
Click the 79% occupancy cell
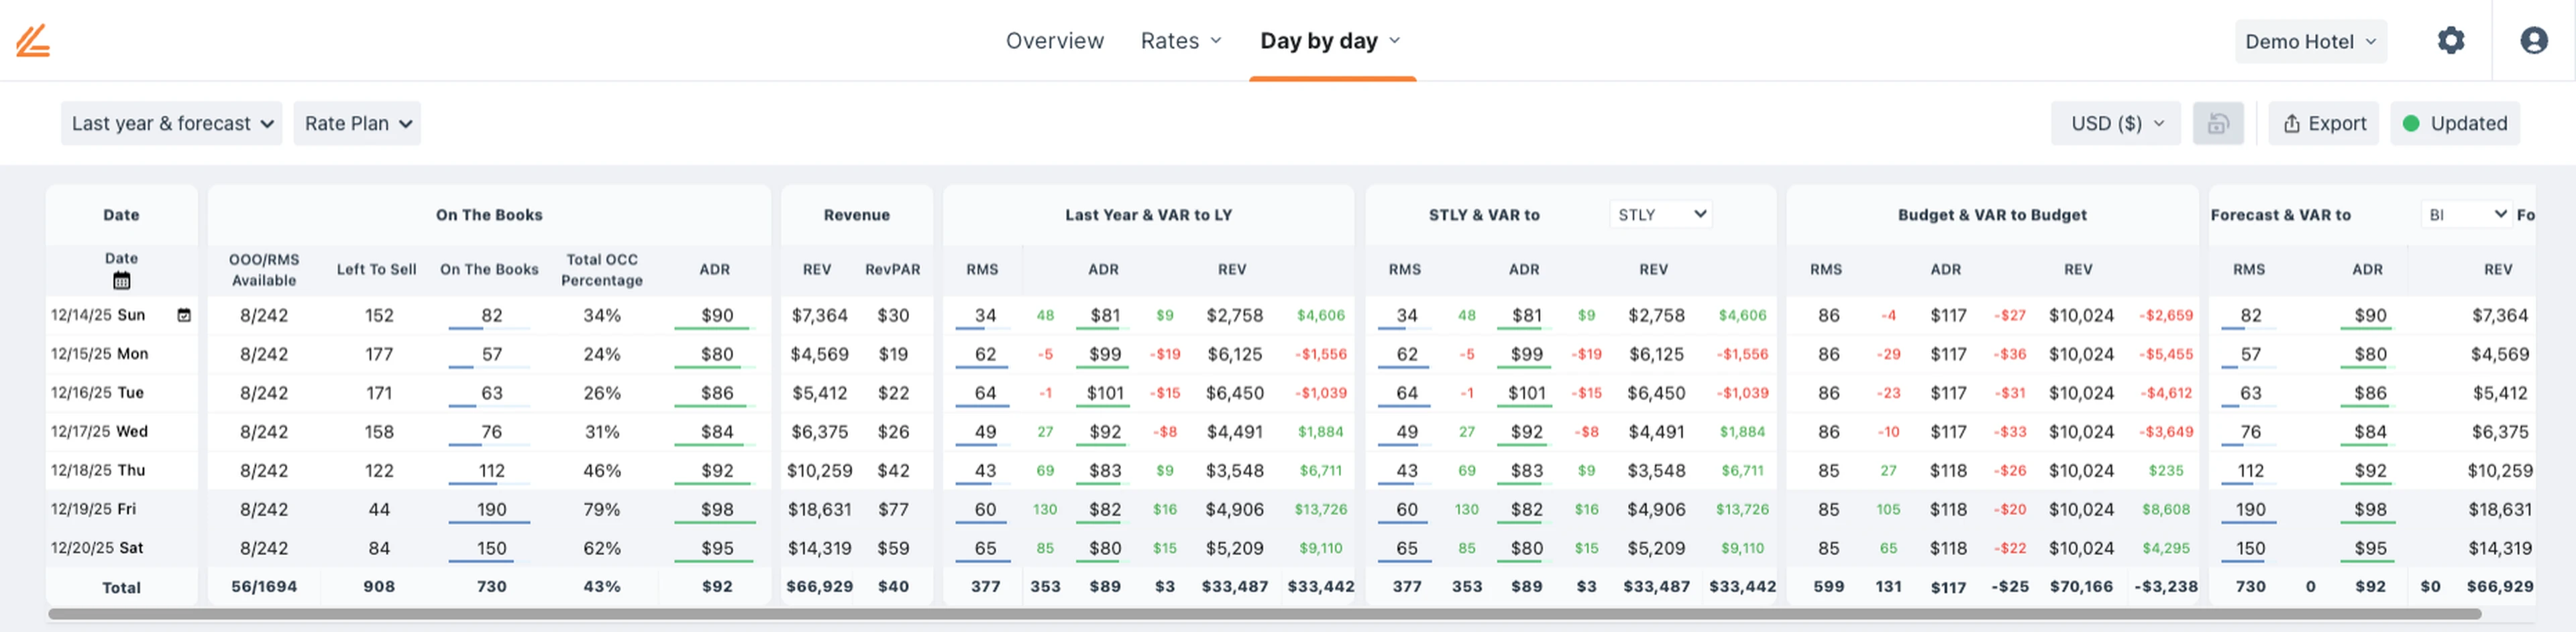point(602,509)
